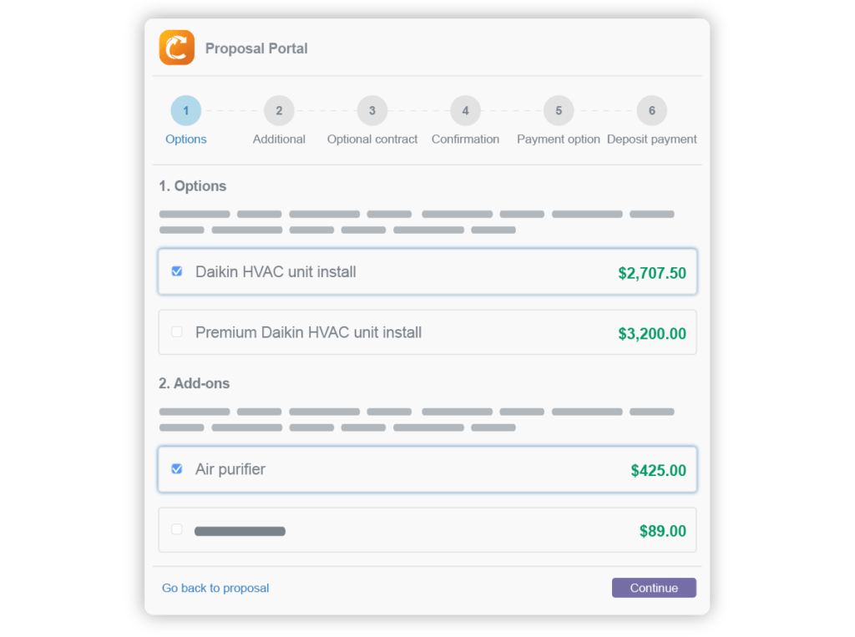Viewport: 855px width, 637px height.
Task: Click the Additional step label
Action: [279, 139]
